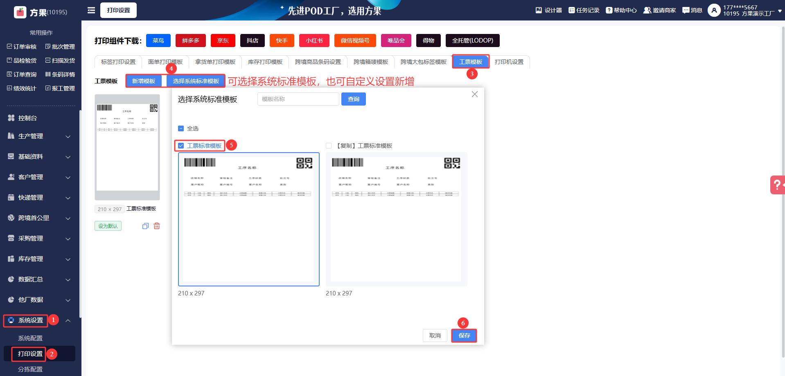Open 订单查询 shortcut

click(x=22, y=74)
